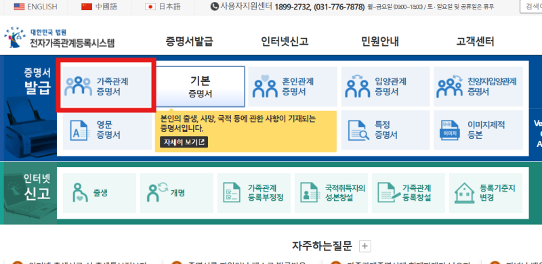This screenshot has width=542, height=264.
Task: Open 특정 증명서 issuance
Action: 385,130
